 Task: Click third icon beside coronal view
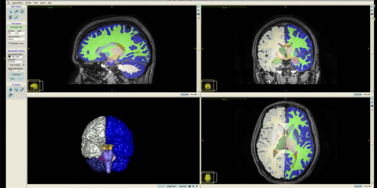click(372, 14)
